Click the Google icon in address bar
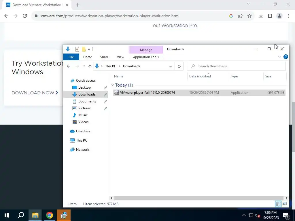Viewport: 295px width, 221px height. pos(231,16)
